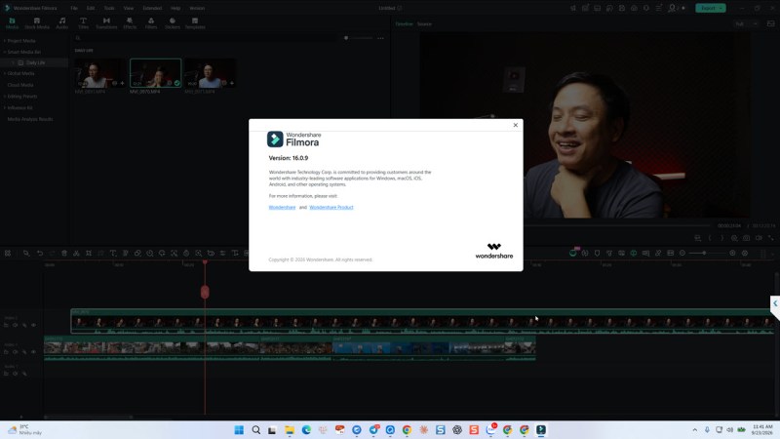The image size is (780, 439).
Task: Open the View menu
Action: (129, 8)
